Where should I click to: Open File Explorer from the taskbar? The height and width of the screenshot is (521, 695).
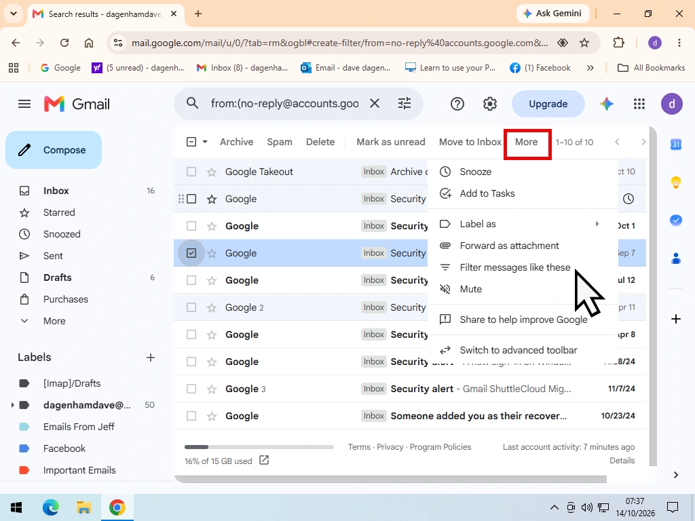tap(83, 507)
